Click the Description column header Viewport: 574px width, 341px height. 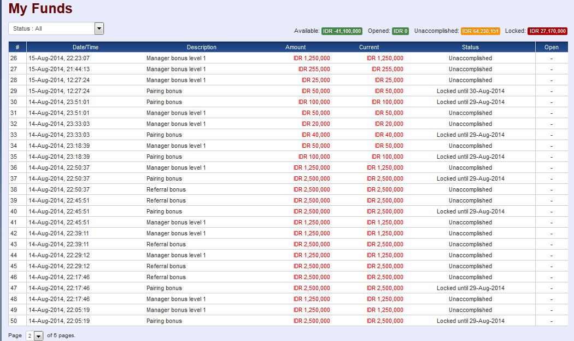pyautogui.click(x=201, y=47)
